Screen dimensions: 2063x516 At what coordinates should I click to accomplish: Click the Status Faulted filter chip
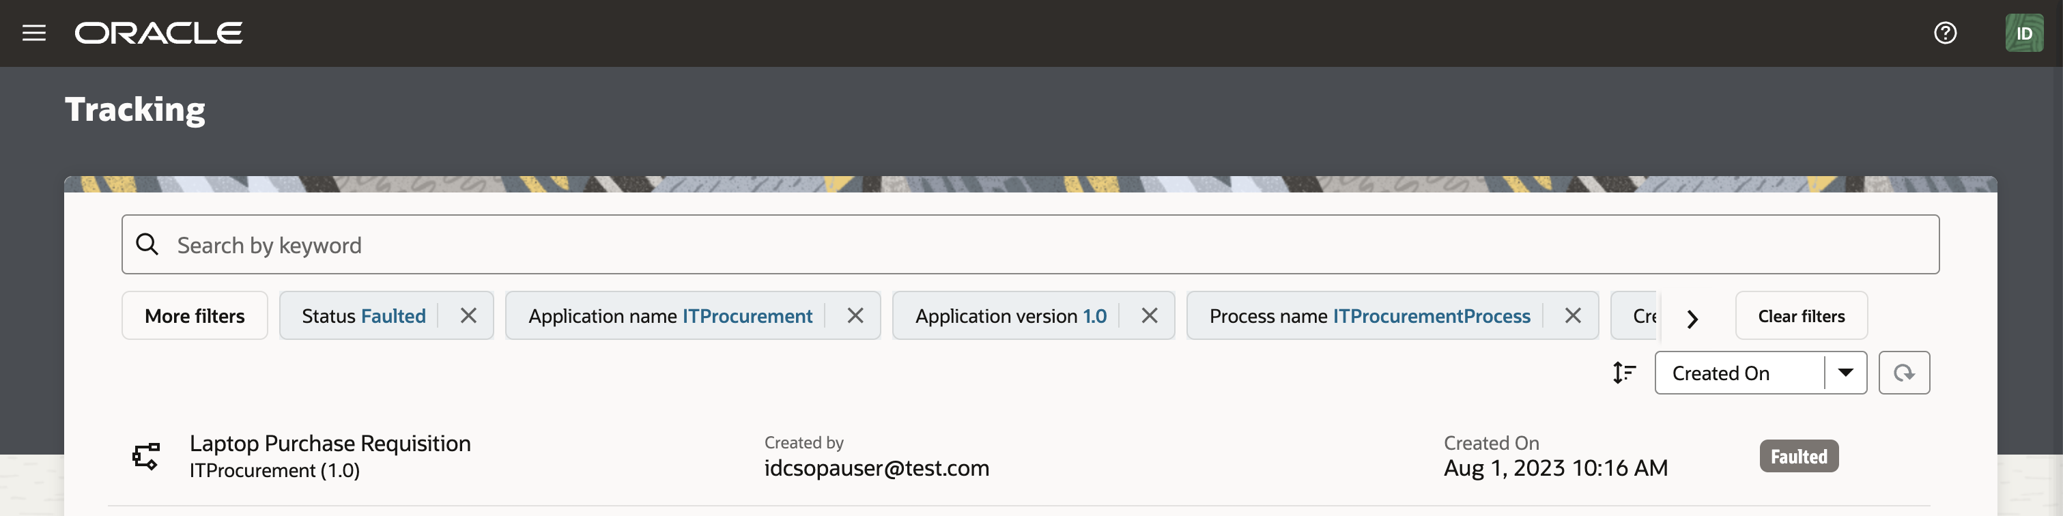coord(364,316)
